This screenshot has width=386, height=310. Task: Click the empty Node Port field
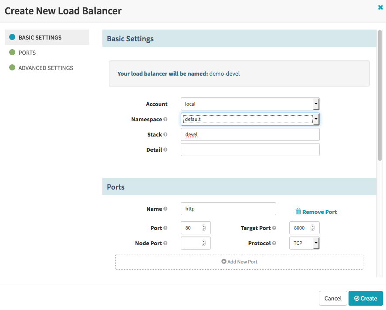(196, 243)
